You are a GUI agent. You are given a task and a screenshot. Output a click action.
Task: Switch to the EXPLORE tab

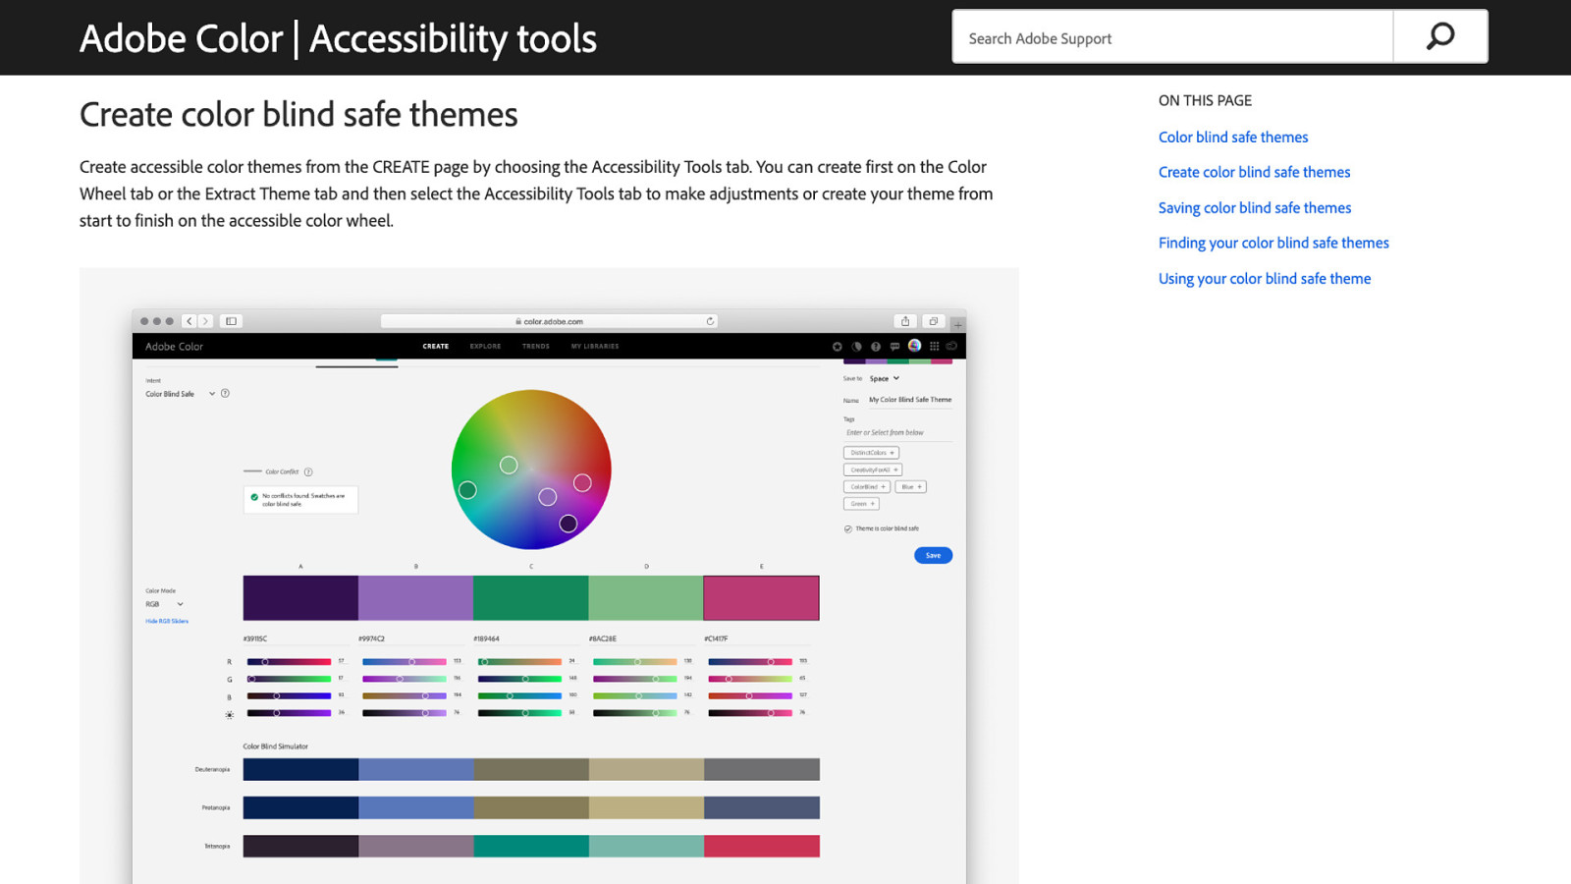[x=485, y=346]
